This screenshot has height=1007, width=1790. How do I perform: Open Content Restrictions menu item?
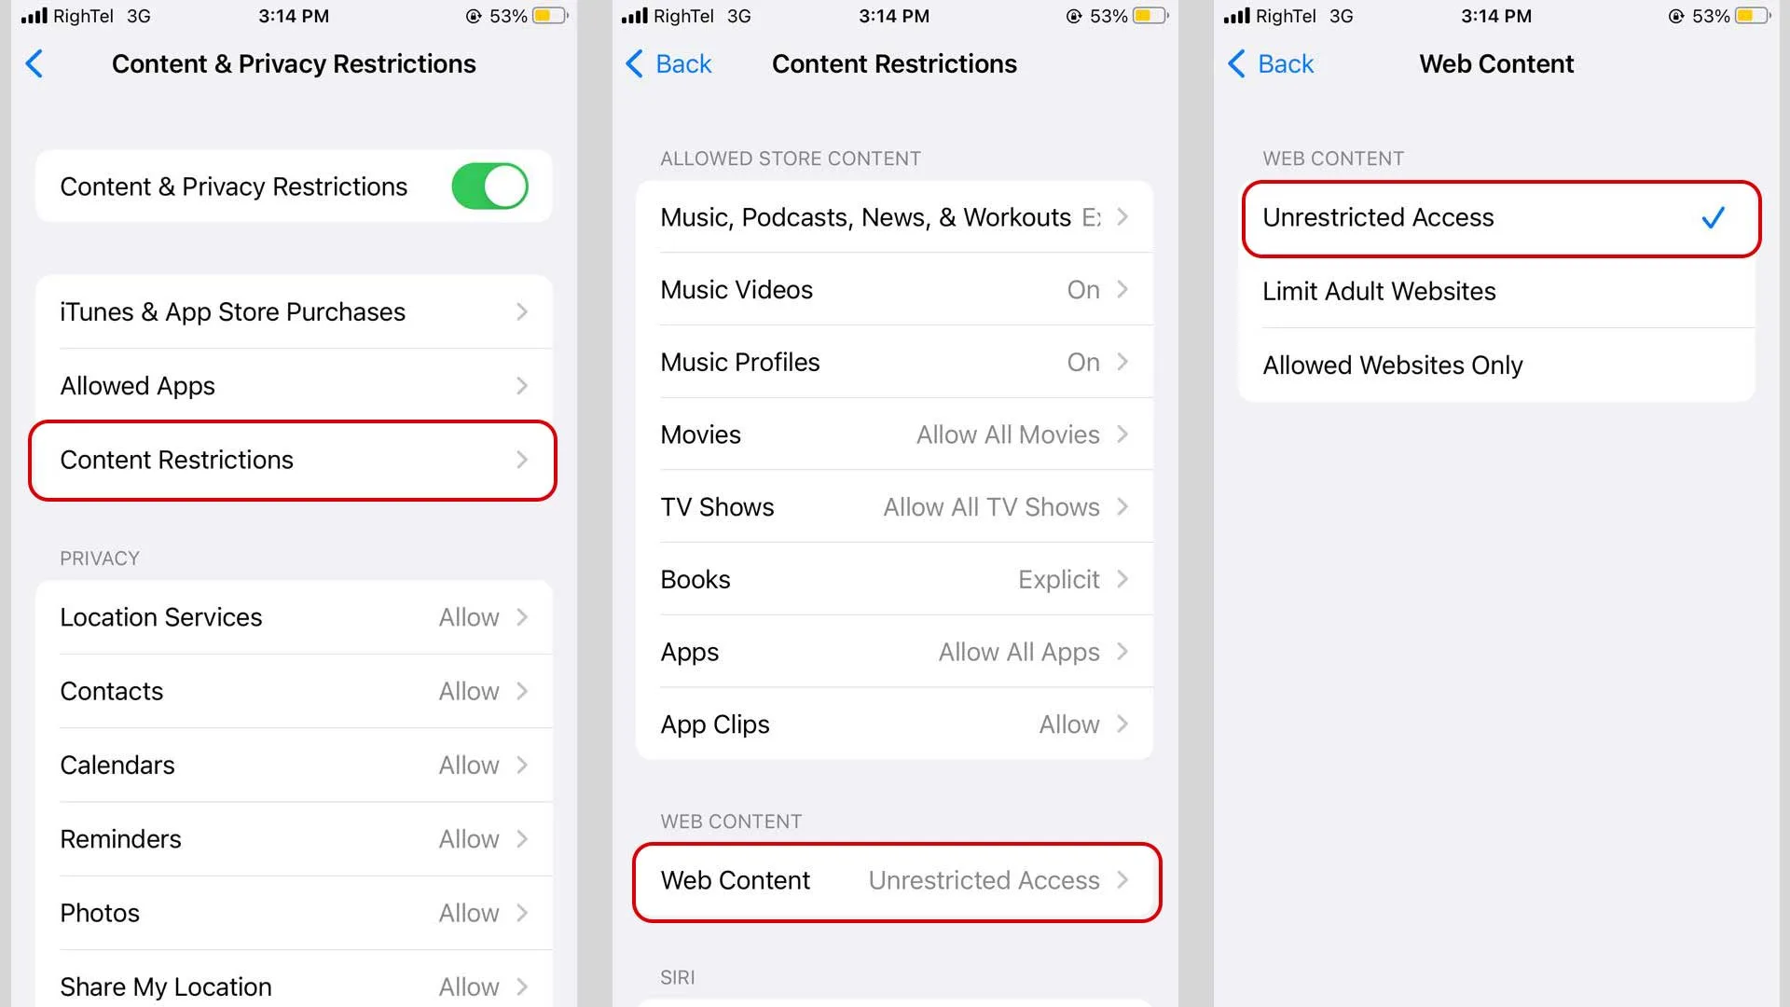coord(293,460)
